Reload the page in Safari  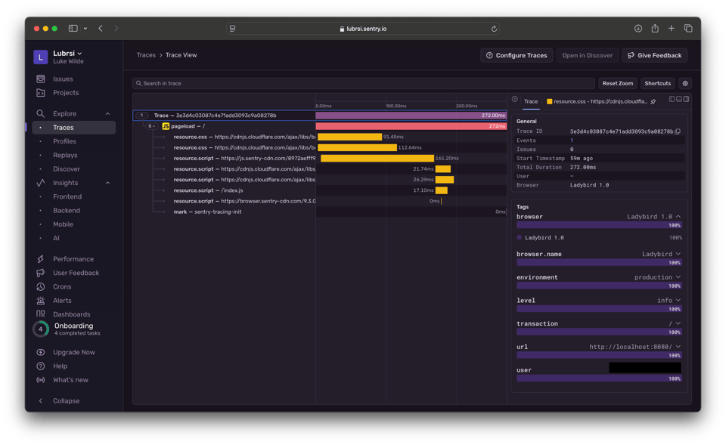(x=494, y=29)
